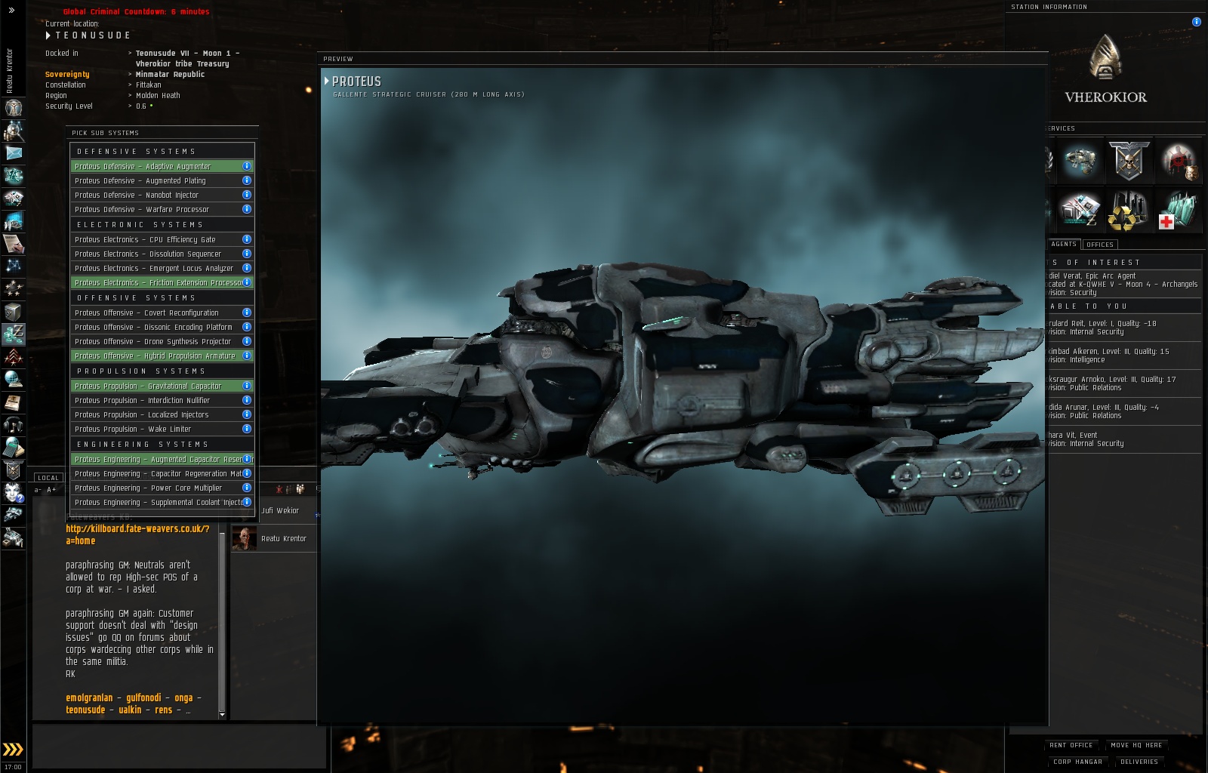The width and height of the screenshot is (1208, 773).
Task: Select Jufi Wekior in the member list
Action: pyautogui.click(x=280, y=510)
